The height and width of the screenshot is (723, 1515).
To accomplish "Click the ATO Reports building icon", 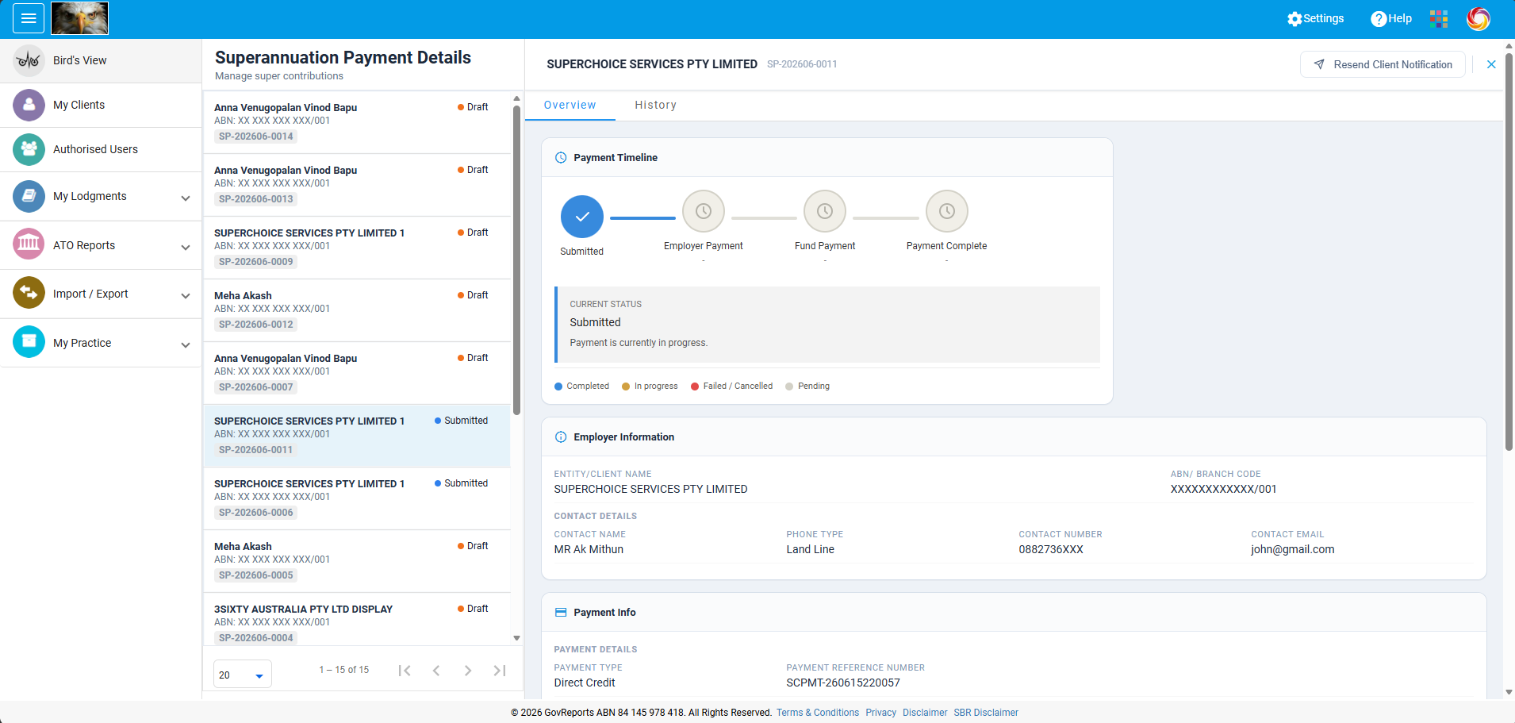I will click(29, 244).
